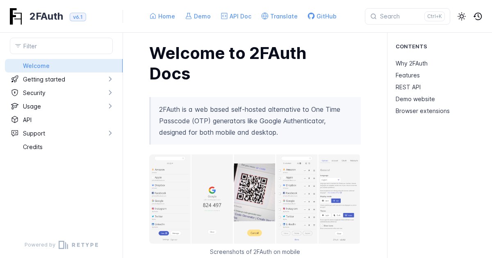Jump to Why 2FAuth section
Screen dimensions: 492x258
[412, 63]
